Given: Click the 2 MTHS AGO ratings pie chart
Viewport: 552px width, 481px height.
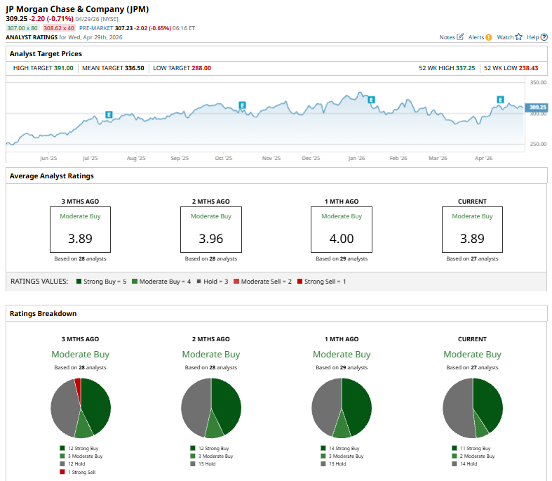Looking at the screenshot, I should tap(211, 407).
